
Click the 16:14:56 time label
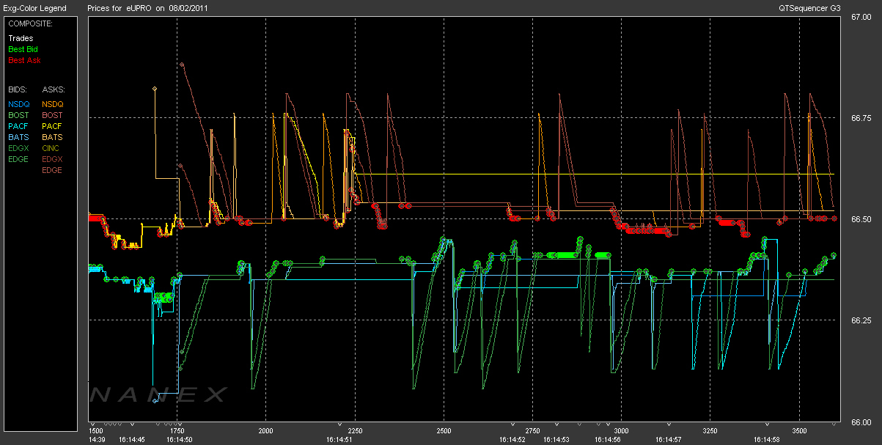pos(607,439)
